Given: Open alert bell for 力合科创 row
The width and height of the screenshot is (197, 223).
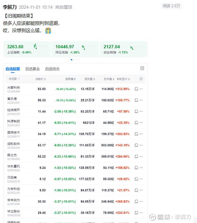Looking at the screenshot, I should [136, 190].
